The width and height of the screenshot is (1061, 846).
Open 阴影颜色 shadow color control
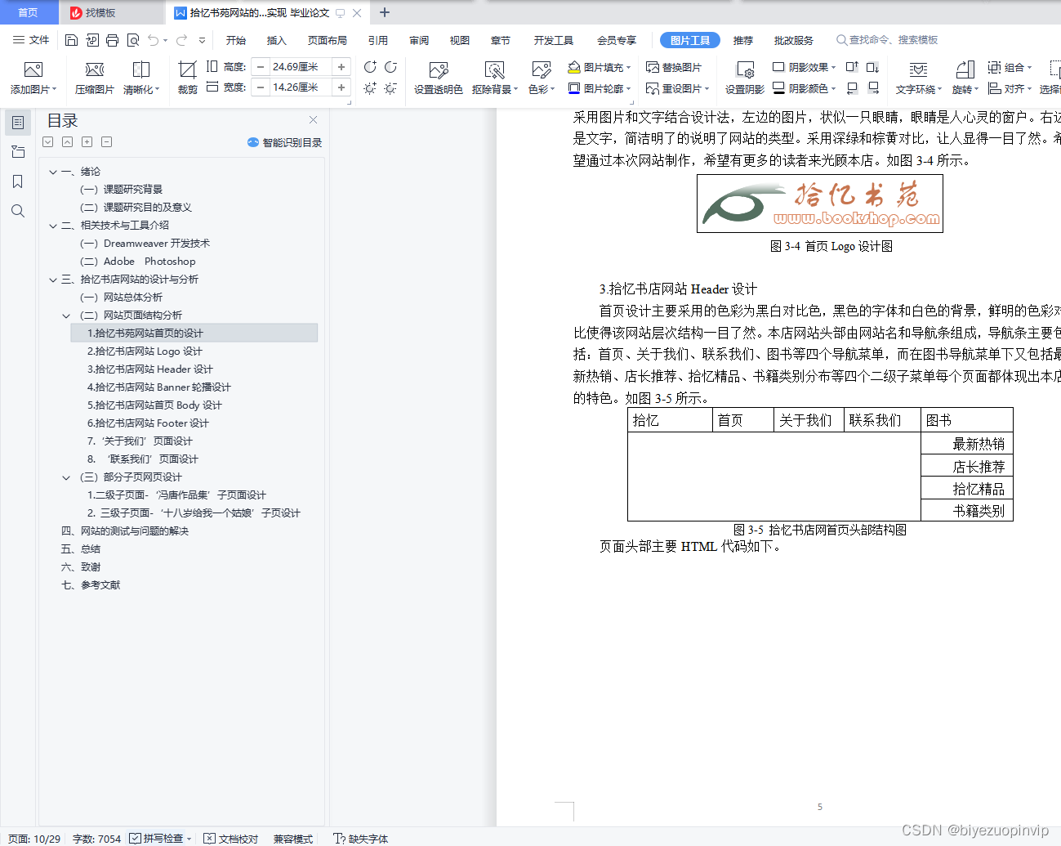(804, 87)
